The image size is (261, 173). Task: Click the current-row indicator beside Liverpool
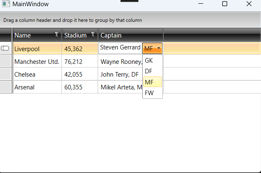5,49
